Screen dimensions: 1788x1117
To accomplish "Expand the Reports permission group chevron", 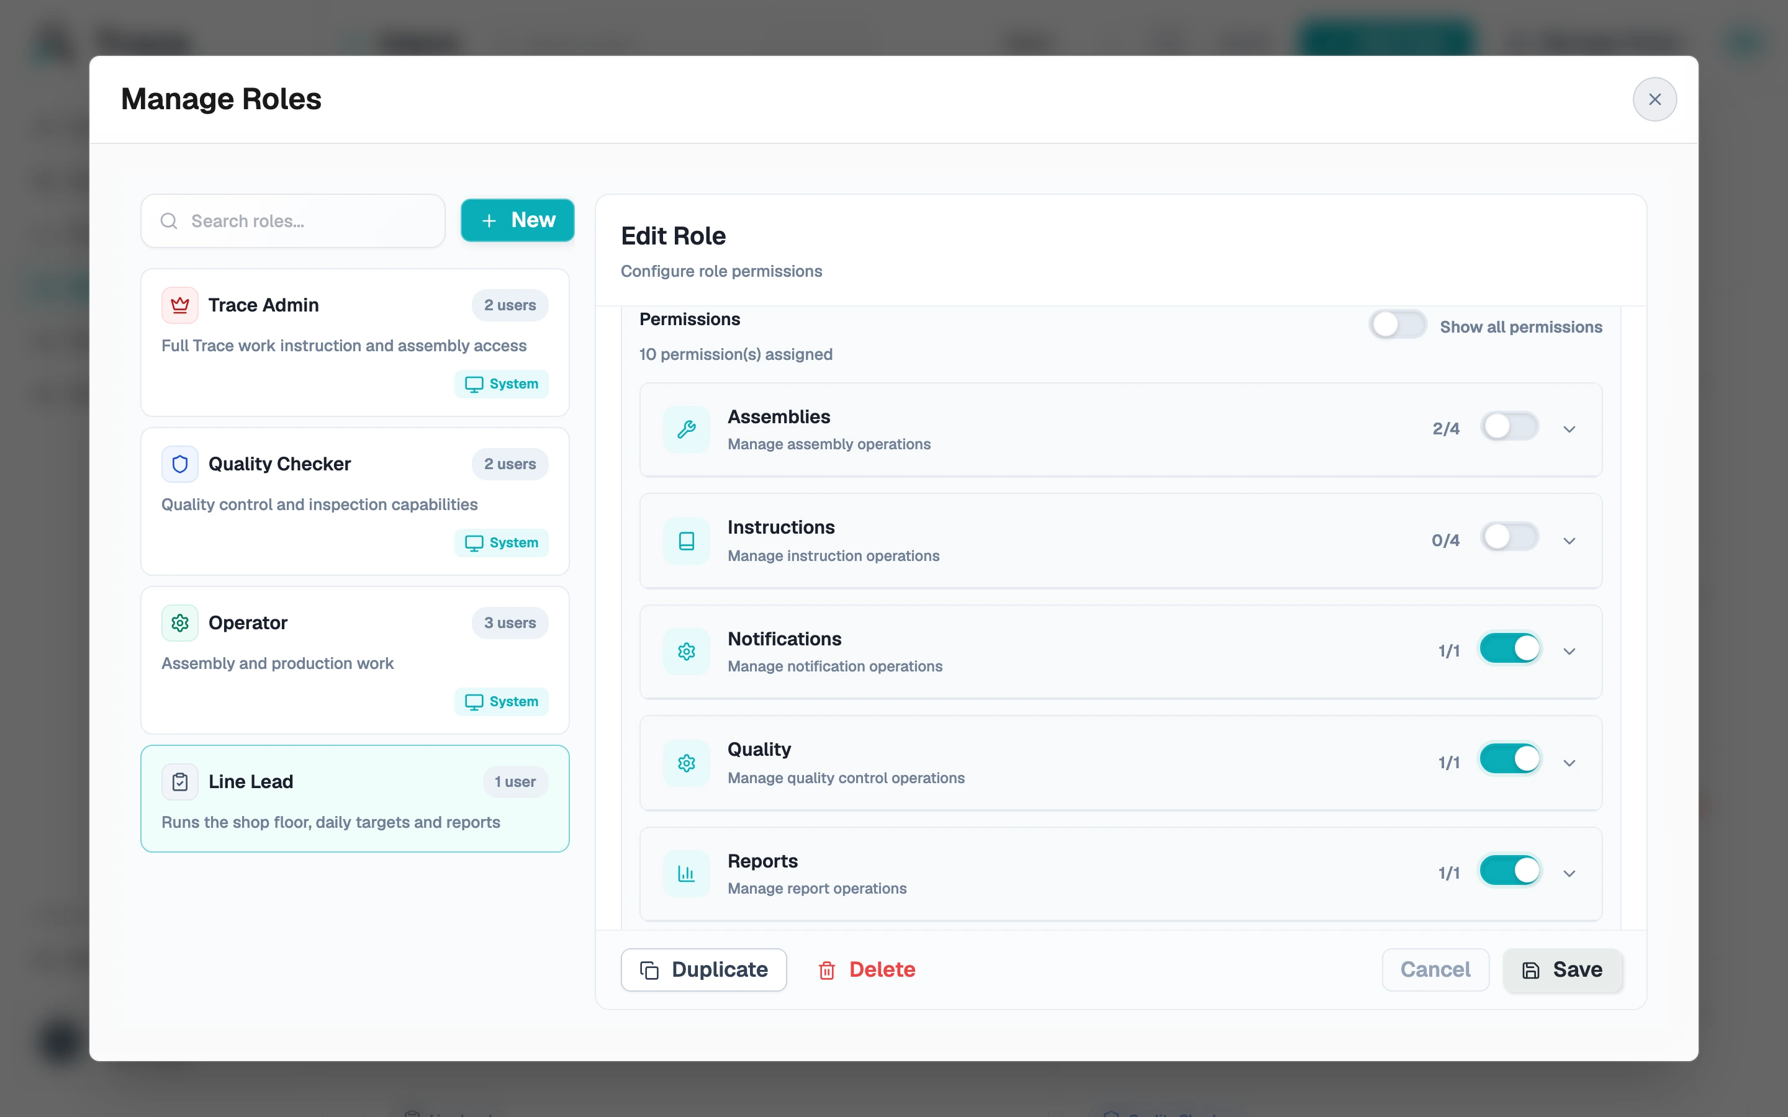I will (1569, 874).
